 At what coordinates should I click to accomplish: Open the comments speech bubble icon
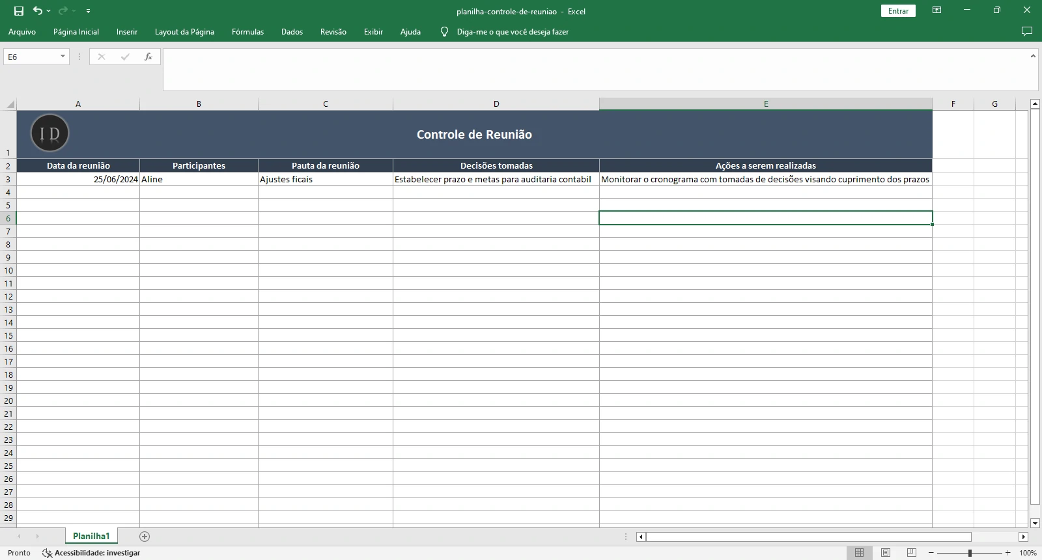point(1027,31)
